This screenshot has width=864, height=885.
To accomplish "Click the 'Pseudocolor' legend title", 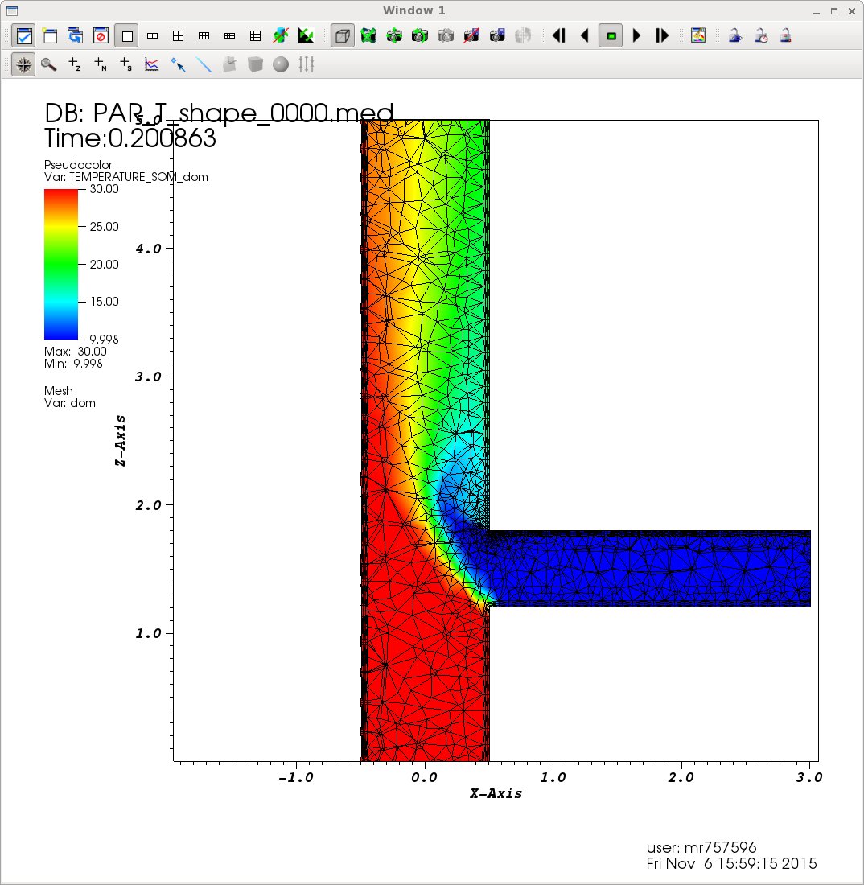I will point(78,165).
